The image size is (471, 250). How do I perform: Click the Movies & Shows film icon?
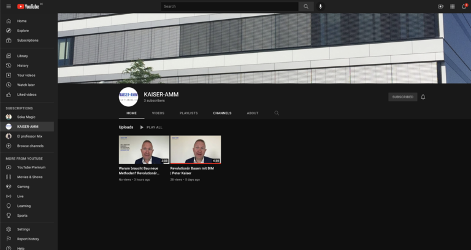pyautogui.click(x=9, y=177)
